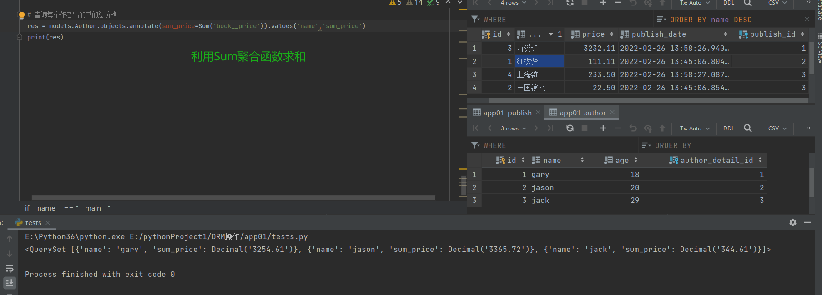Open search in top book table toolbar

(x=748, y=3)
